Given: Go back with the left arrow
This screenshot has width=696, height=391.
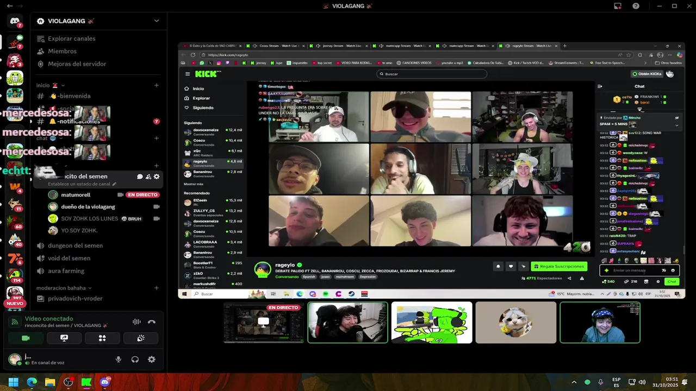Looking at the screenshot, I should coord(10,6).
